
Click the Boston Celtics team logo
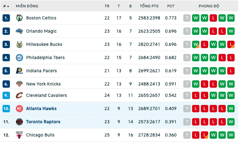coord(19,18)
